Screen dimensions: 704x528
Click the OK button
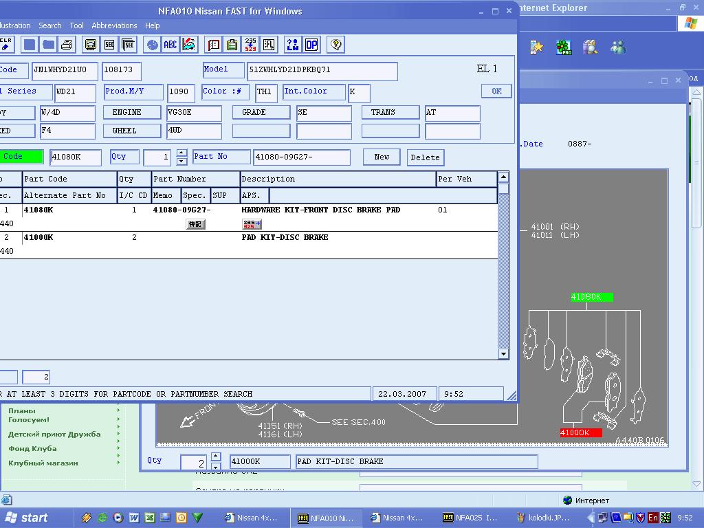pyautogui.click(x=496, y=91)
